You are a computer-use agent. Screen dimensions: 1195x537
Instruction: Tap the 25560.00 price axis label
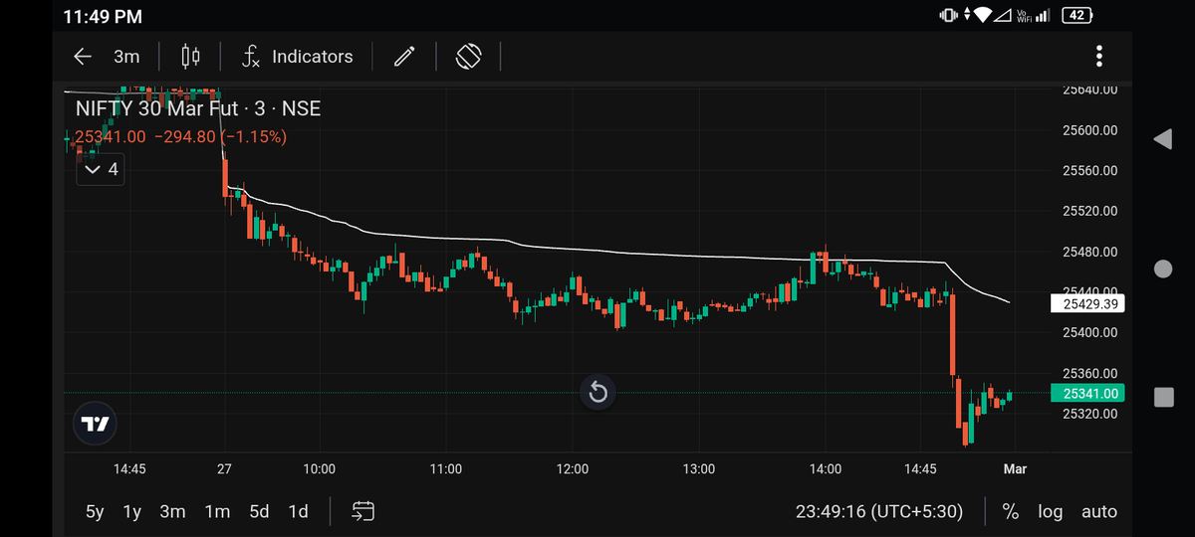1090,170
